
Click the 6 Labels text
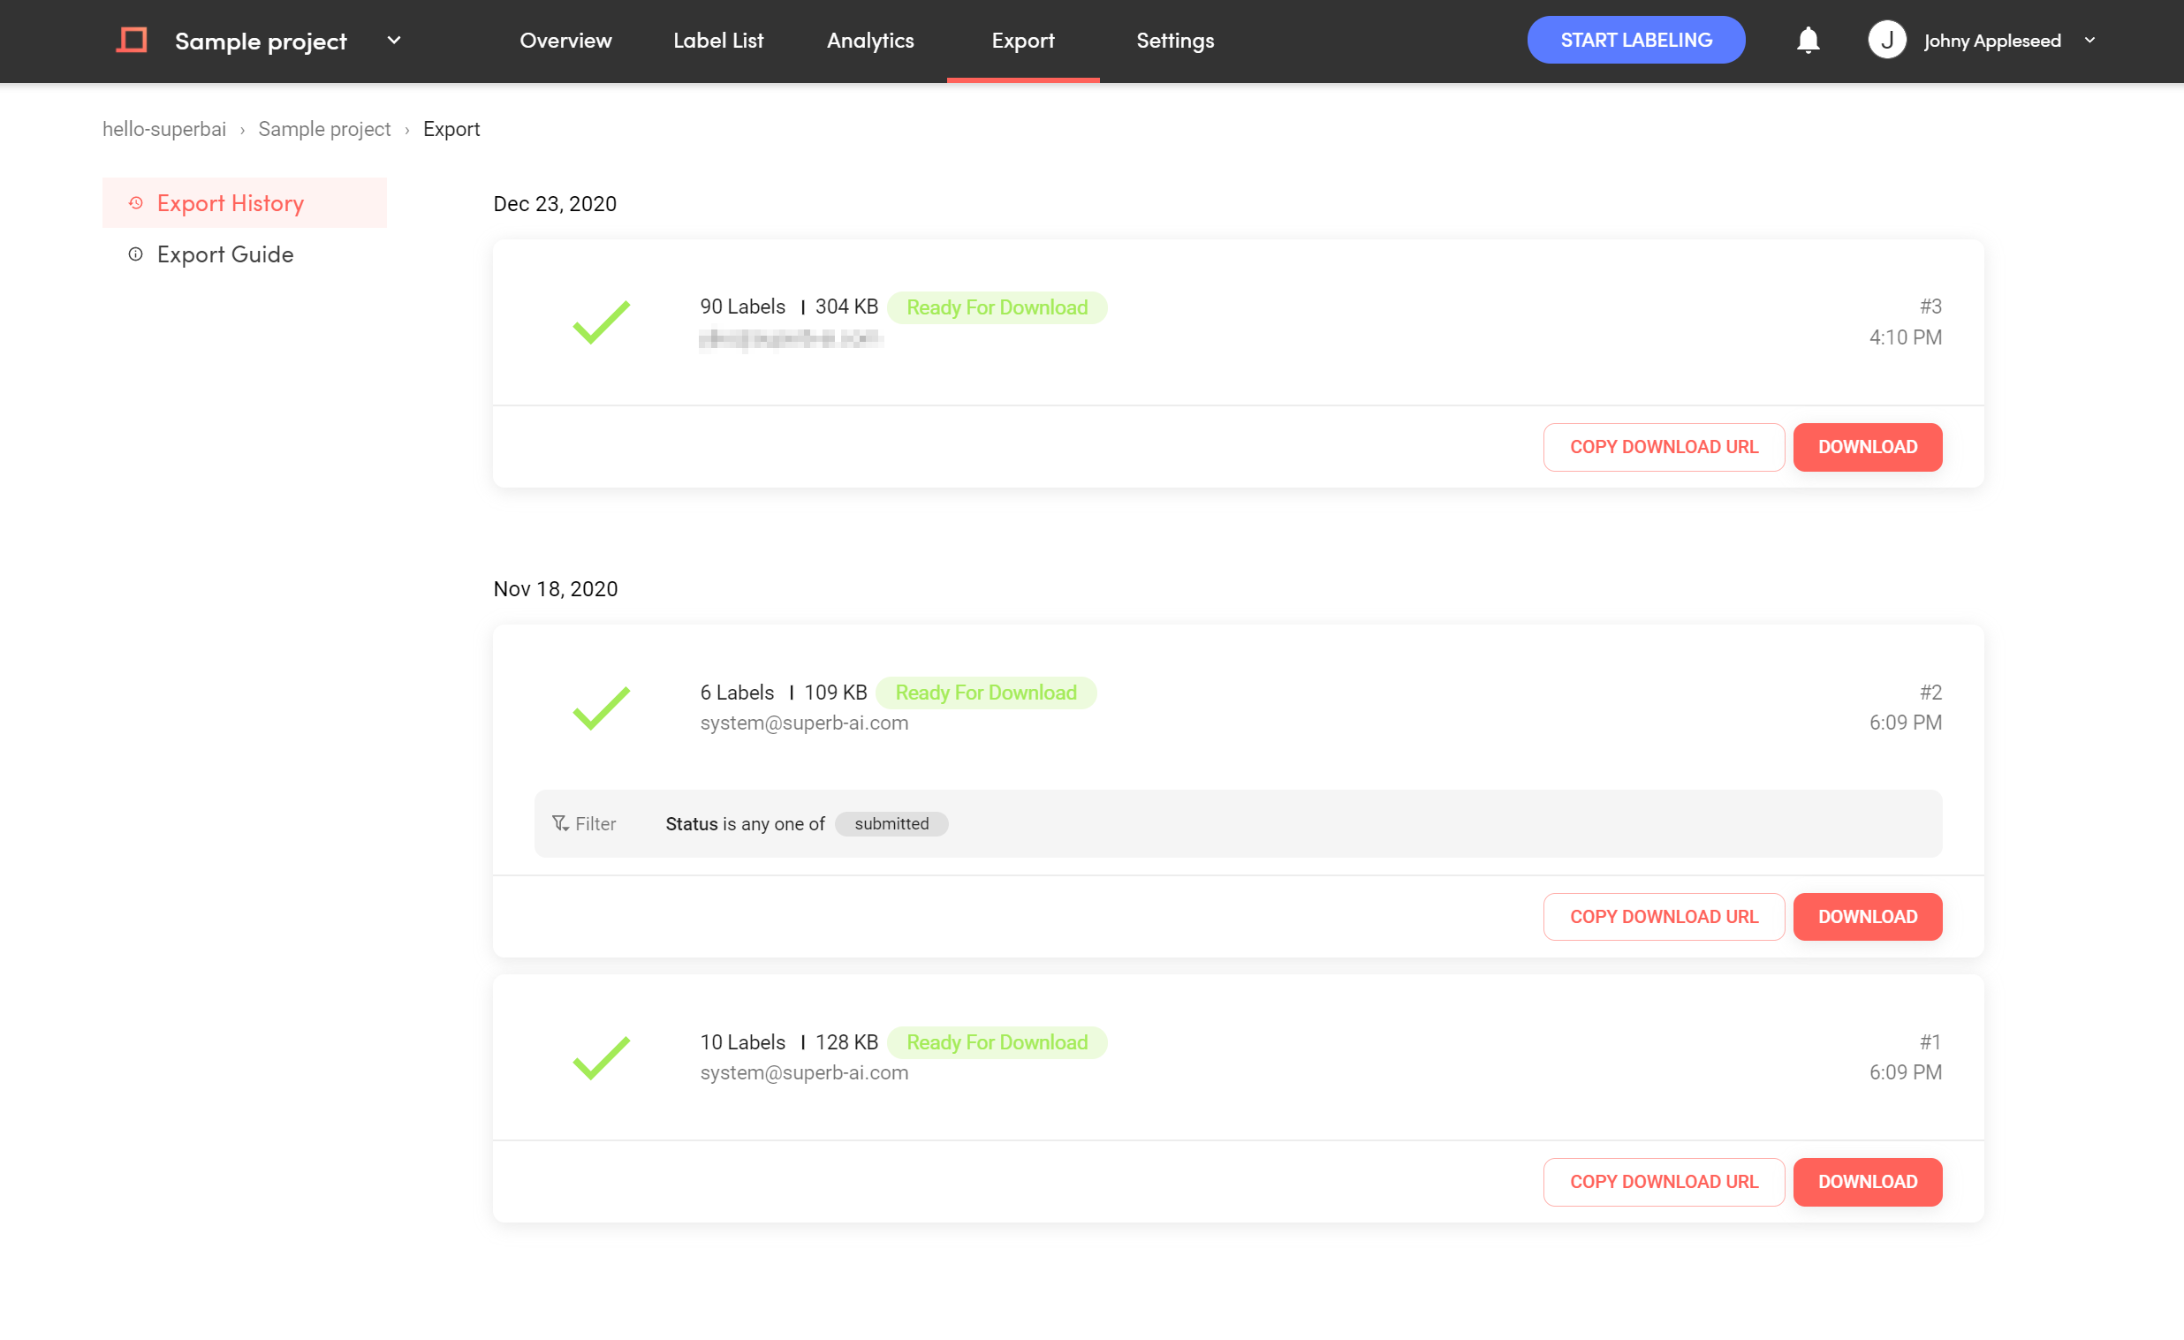coord(737,693)
